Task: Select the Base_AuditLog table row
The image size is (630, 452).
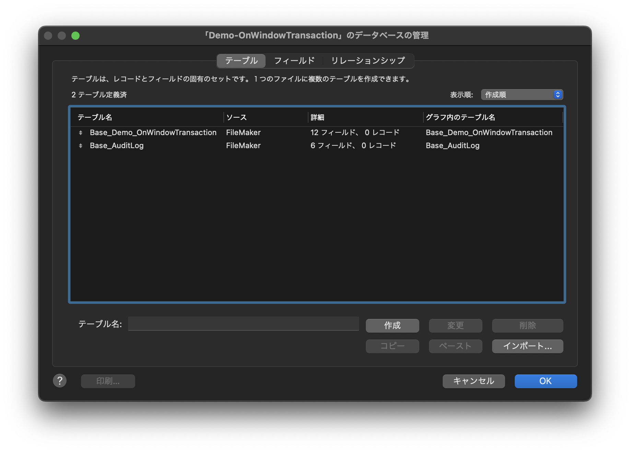Action: 117,146
